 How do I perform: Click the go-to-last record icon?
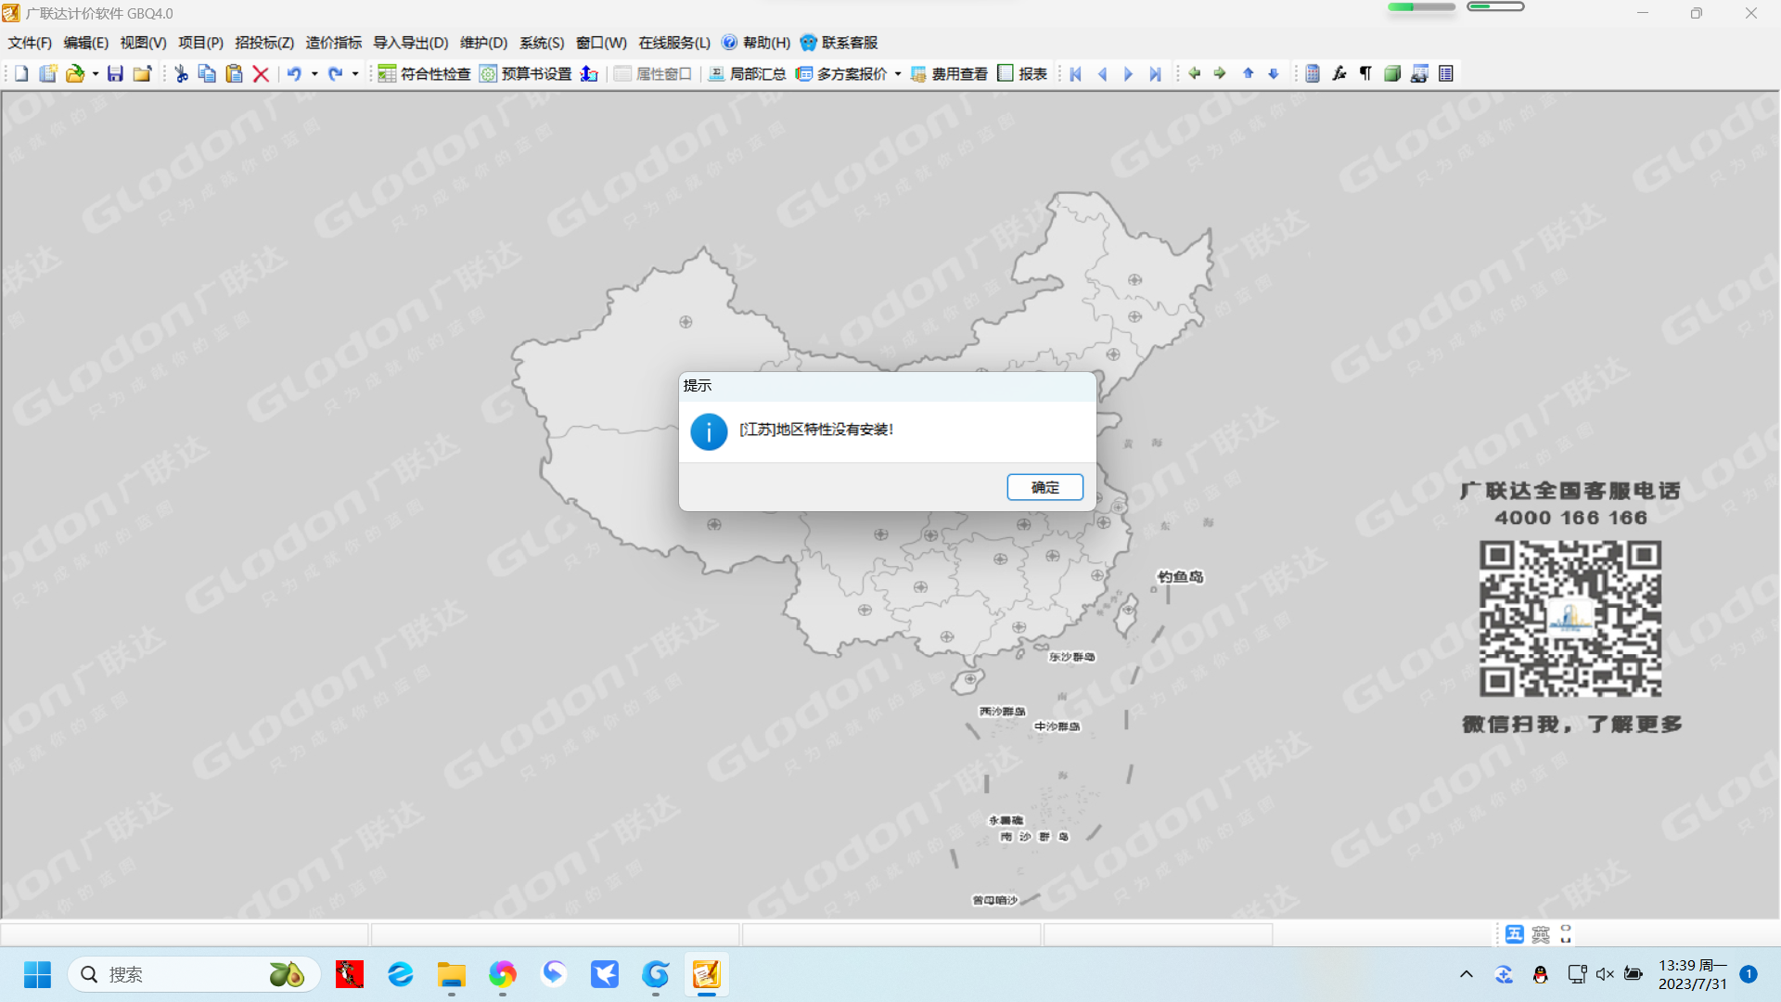point(1155,74)
